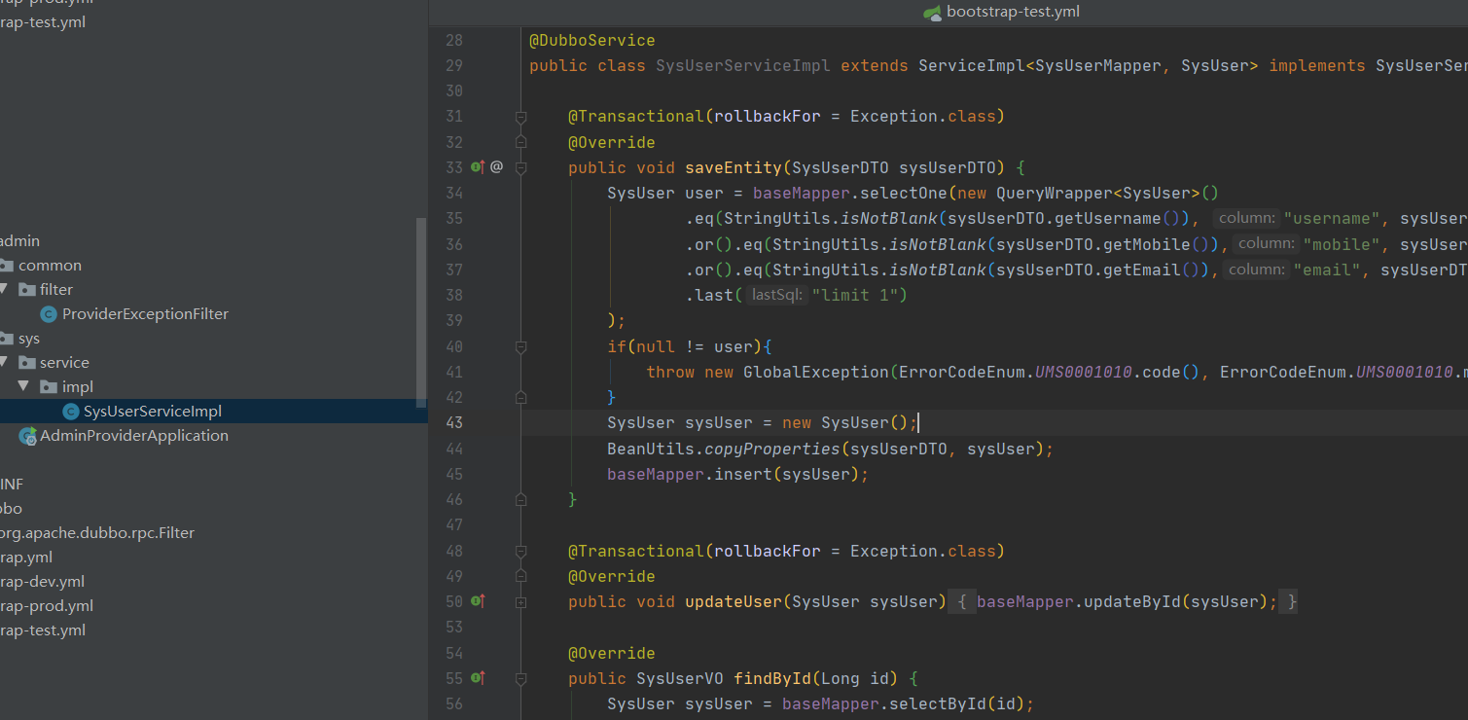Click the fold end marker on line 46
Viewport: 1468px width, 720px height.
(x=520, y=499)
